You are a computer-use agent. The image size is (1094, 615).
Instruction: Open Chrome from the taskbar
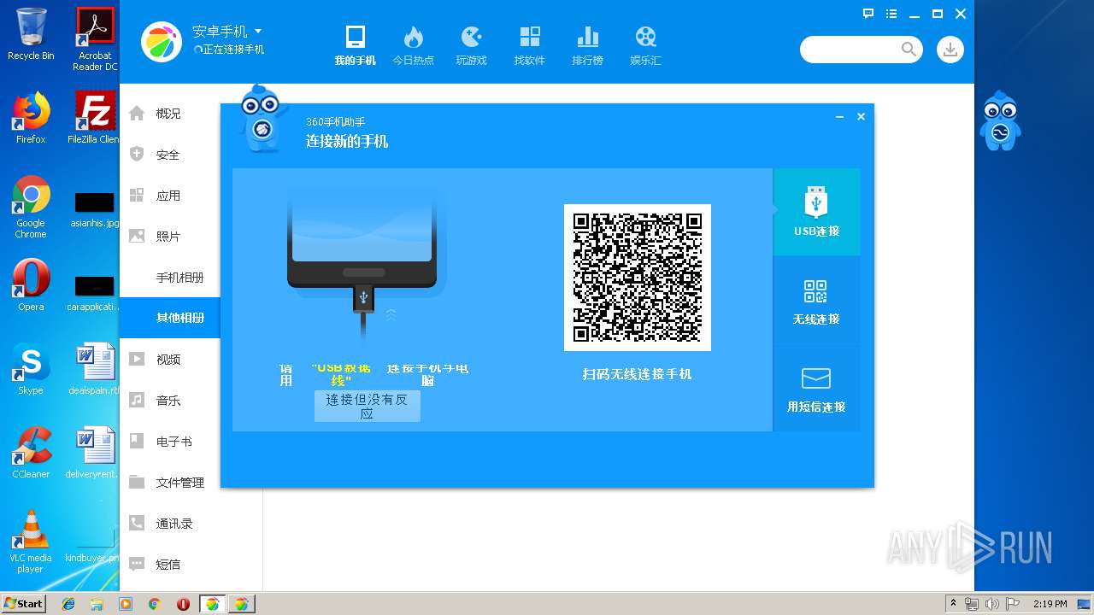(x=154, y=604)
